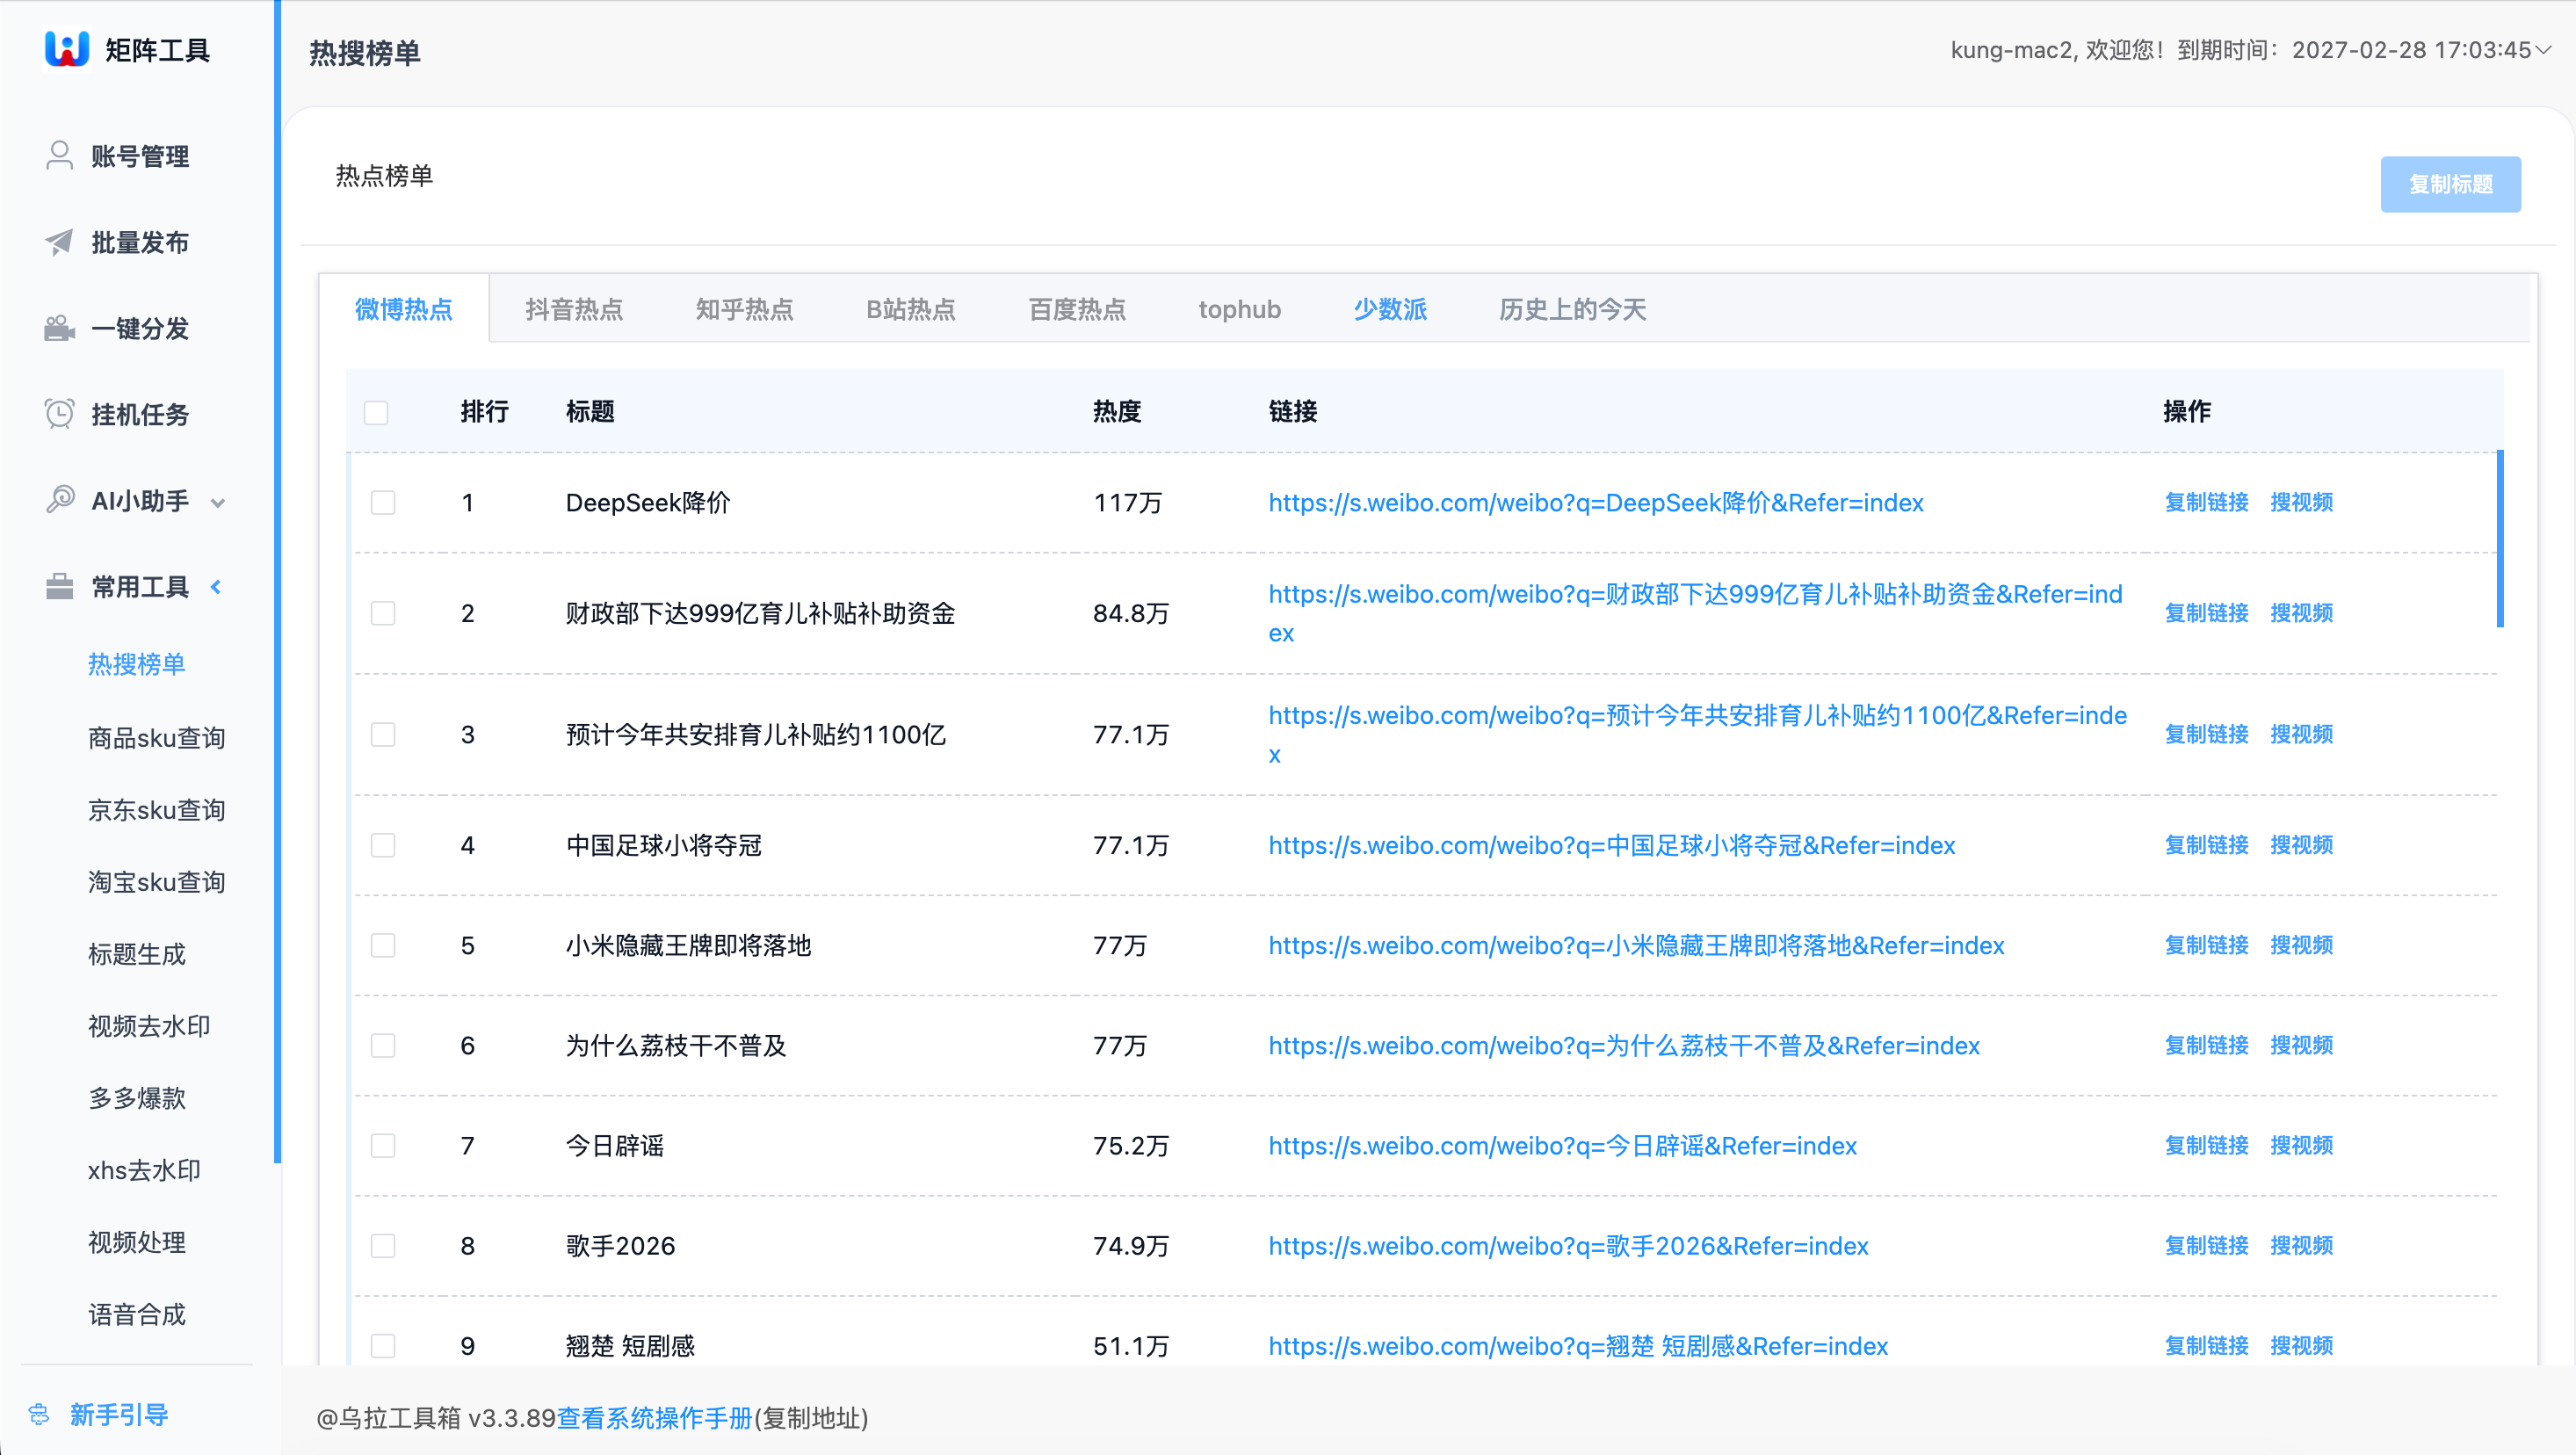Click the 新手引导 guide icon
Image resolution: width=2576 pixels, height=1455 pixels.
click(x=39, y=1414)
